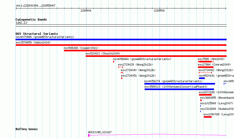Click the esv1025849 (Levy2007) variant label
Image resolution: width=234 pixels, height=138 pixels.
click(x=217, y=103)
